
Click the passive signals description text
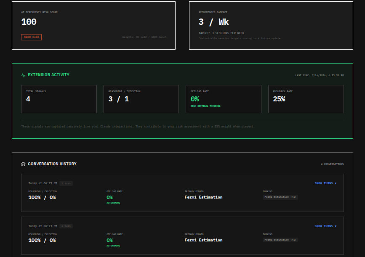(138, 127)
